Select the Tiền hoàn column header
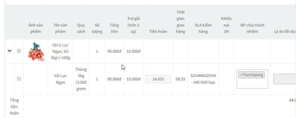The image size is (296, 118). pyautogui.click(x=158, y=31)
